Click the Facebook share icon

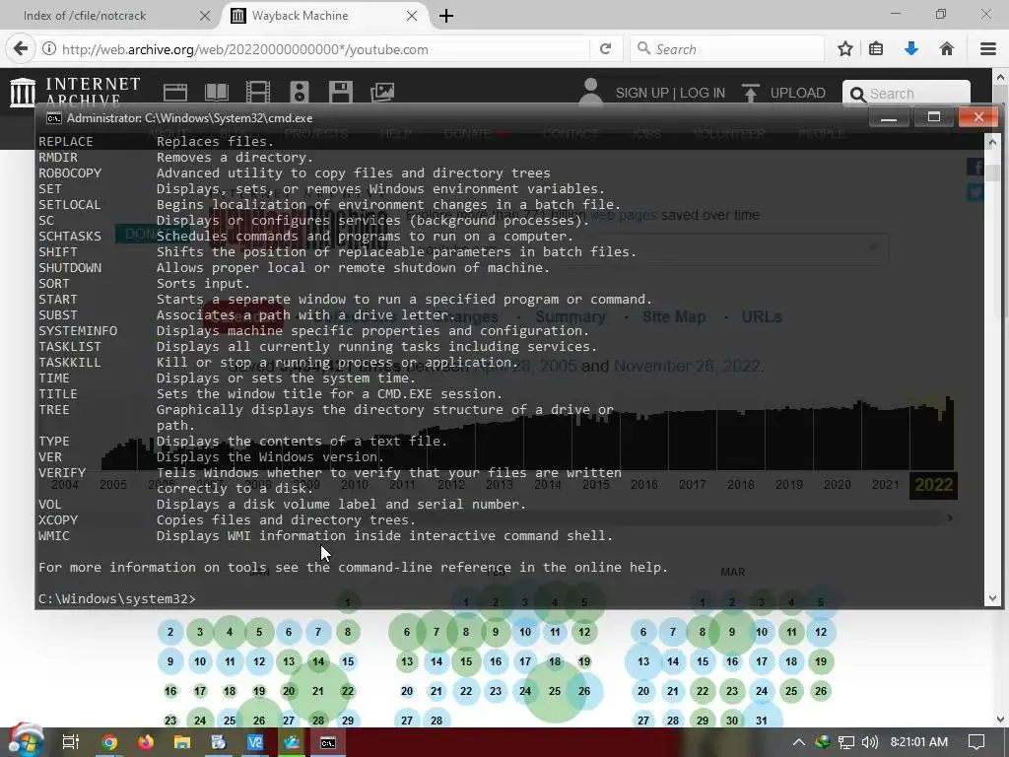click(x=975, y=168)
